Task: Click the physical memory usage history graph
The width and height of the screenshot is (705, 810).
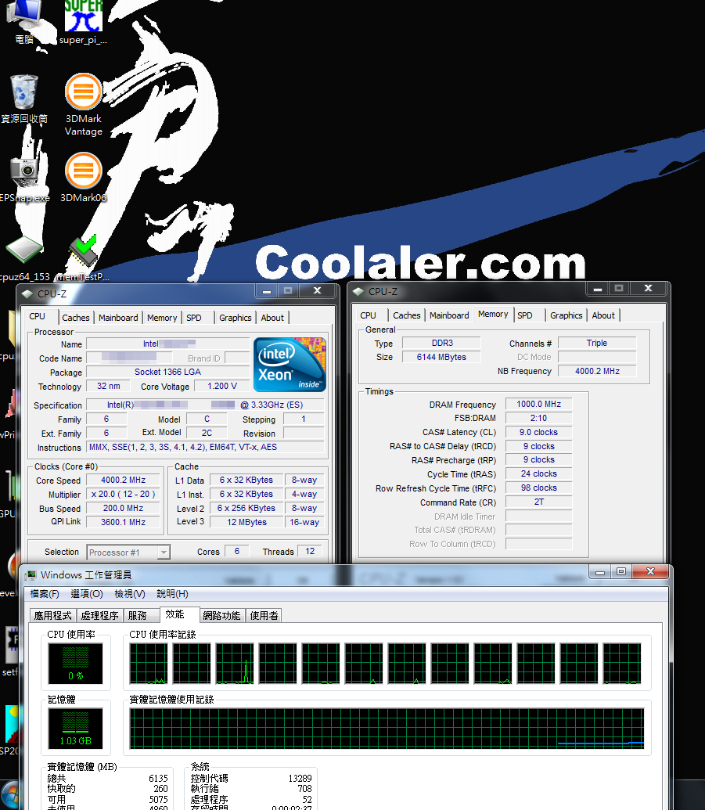Action: coord(387,729)
